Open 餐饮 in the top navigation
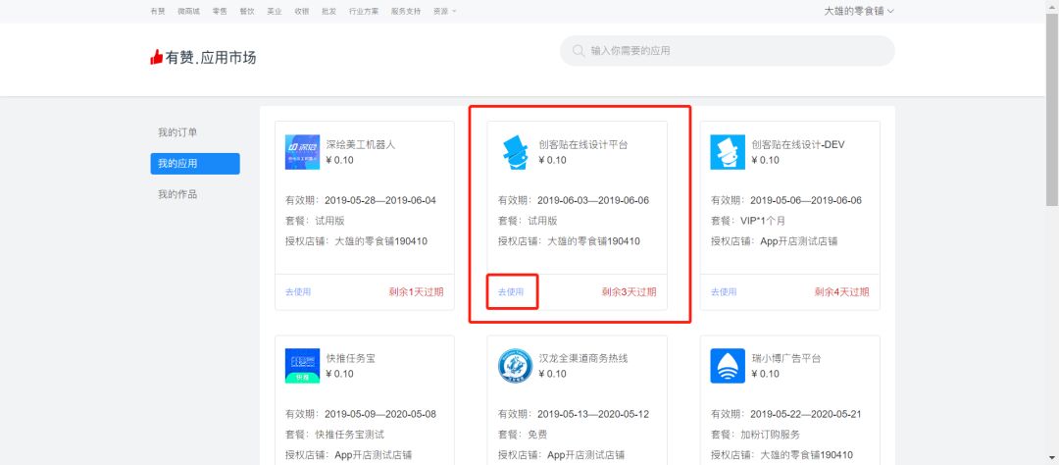This screenshot has width=1059, height=465. click(x=247, y=11)
